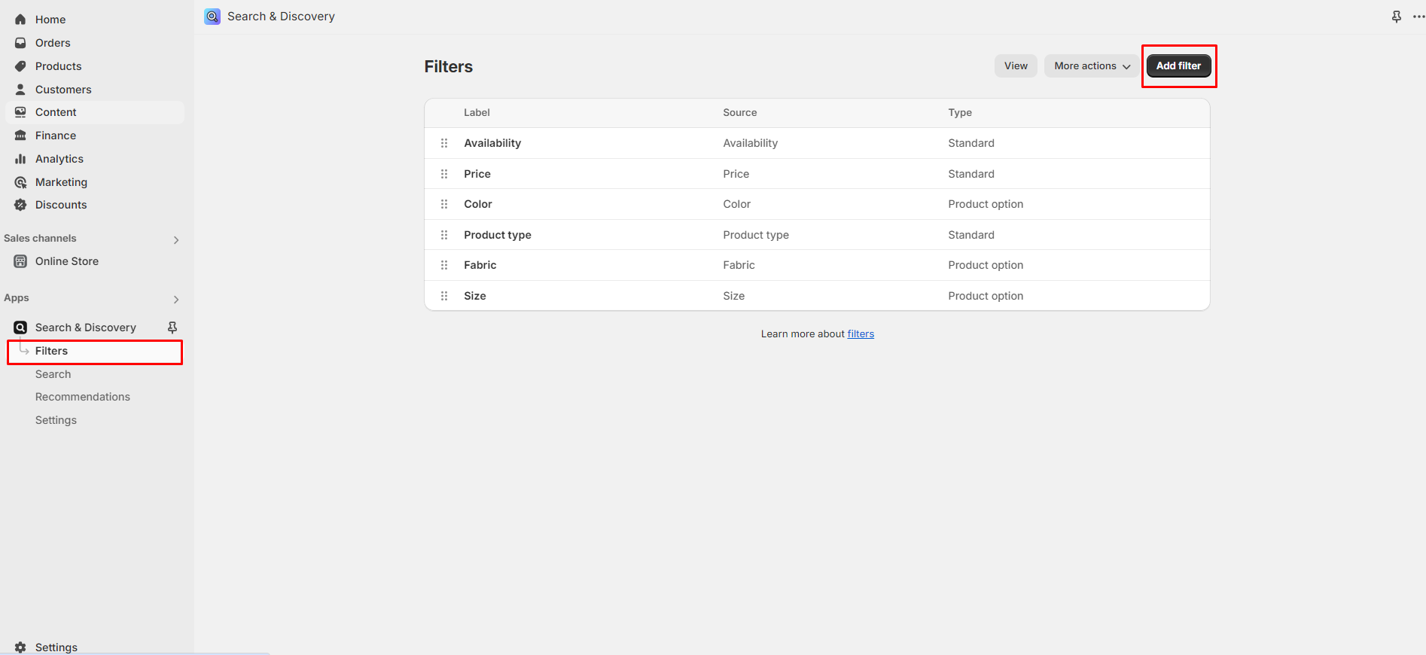Open the three-dot menu at top right

(x=1418, y=17)
